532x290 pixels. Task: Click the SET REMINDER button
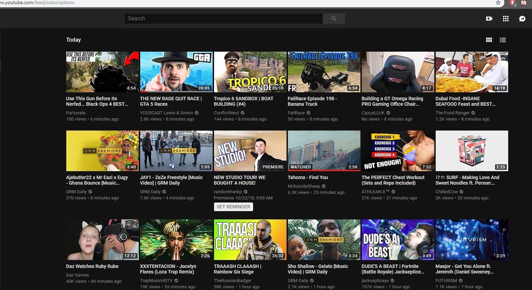(x=233, y=207)
